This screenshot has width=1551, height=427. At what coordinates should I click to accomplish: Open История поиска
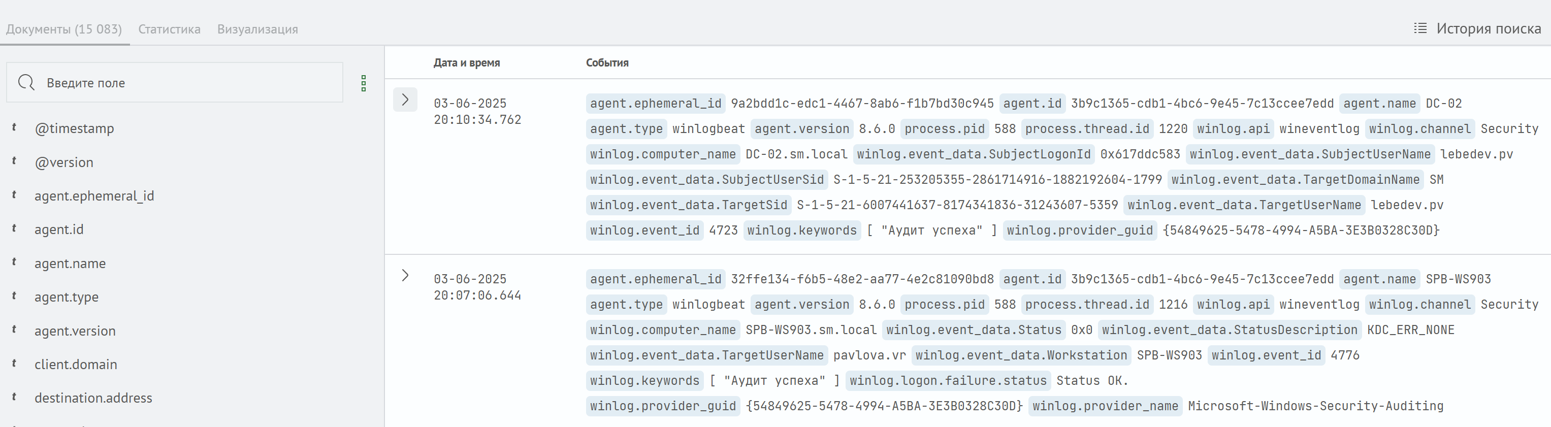tap(1488, 28)
